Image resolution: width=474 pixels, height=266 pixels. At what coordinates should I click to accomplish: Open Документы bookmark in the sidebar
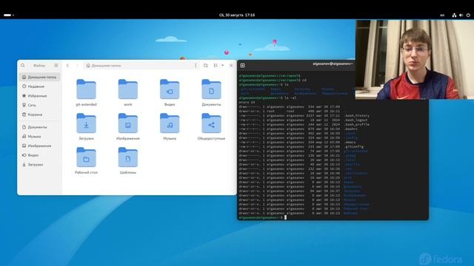(x=39, y=127)
